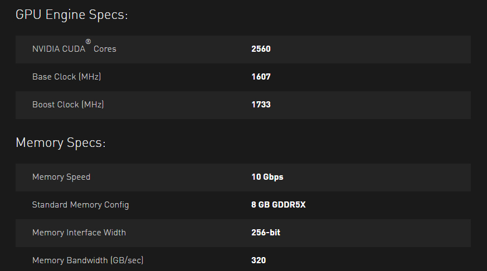Click the word Specs in GPU heading
This screenshot has width=487, height=271.
(109, 15)
